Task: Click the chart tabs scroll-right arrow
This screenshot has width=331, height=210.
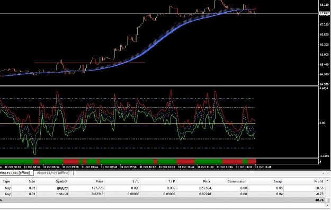Action: (x=328, y=173)
